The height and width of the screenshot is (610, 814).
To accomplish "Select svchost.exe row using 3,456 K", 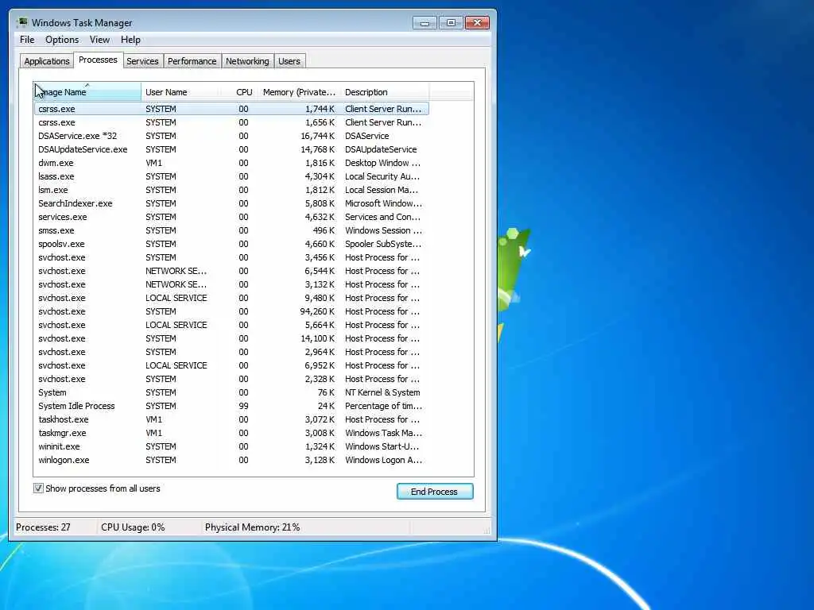I will pyautogui.click(x=231, y=257).
